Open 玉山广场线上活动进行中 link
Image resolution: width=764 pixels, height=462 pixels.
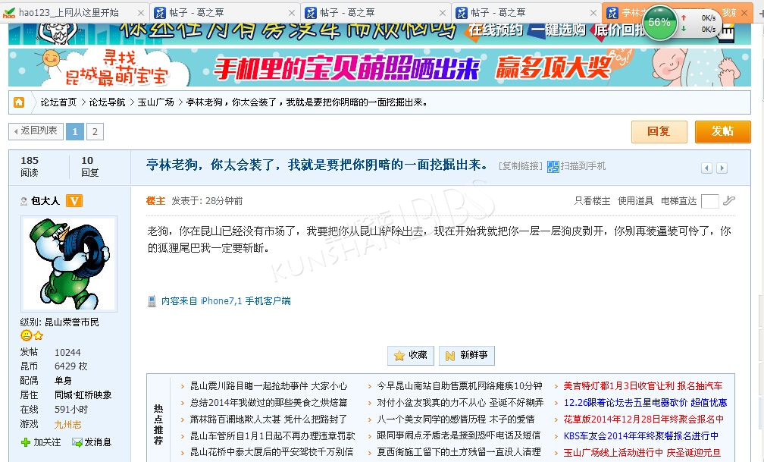pos(642,452)
